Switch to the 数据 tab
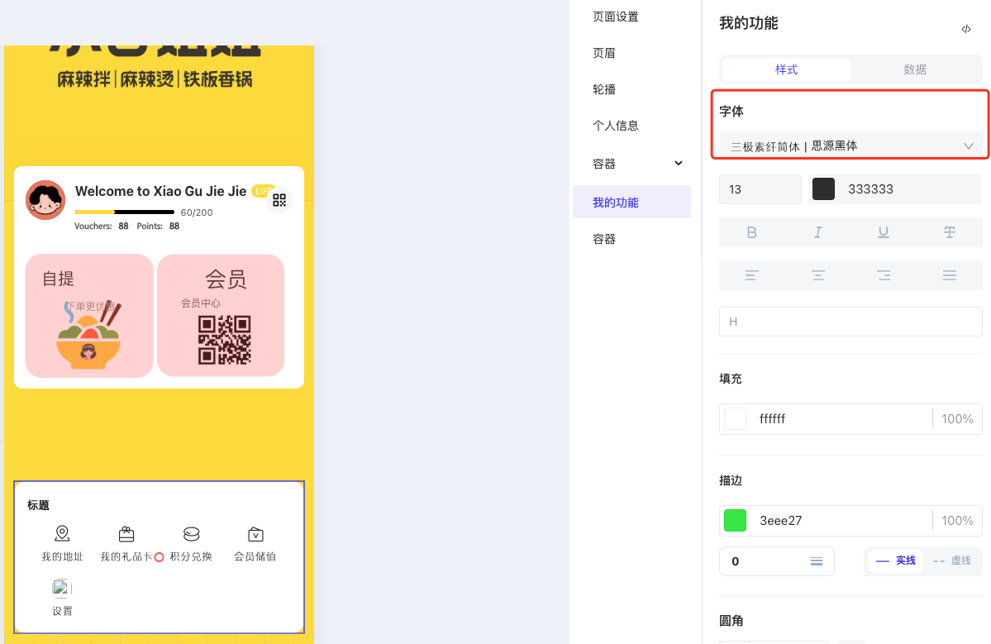 [x=915, y=69]
